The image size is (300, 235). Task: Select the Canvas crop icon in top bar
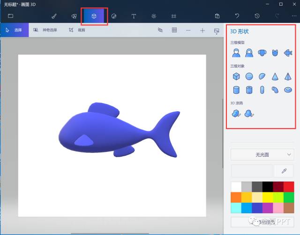[x=173, y=16]
